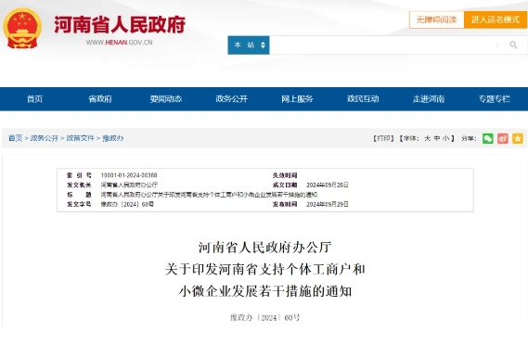Share the page via the WeChat icon

[x=487, y=138]
